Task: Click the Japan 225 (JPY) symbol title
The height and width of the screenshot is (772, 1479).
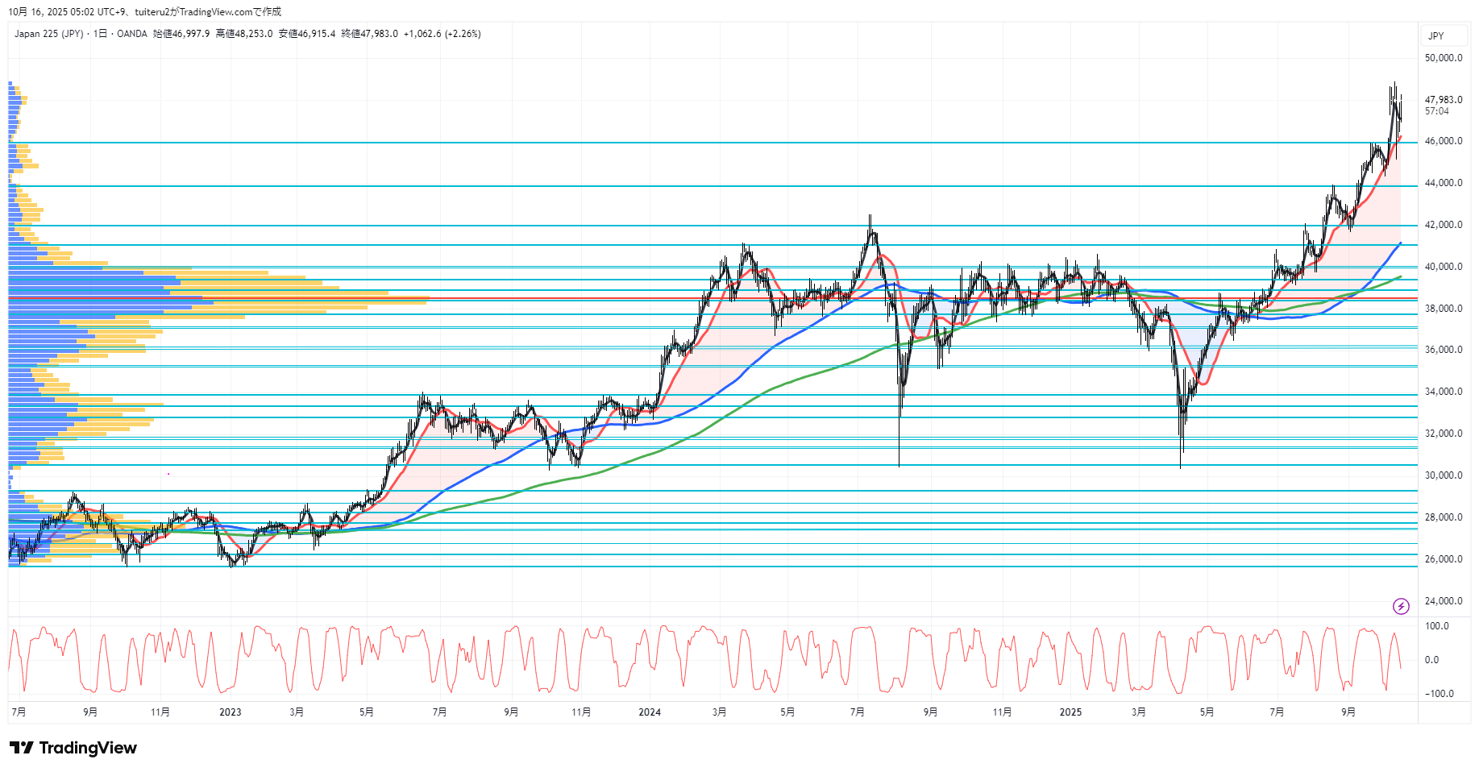Action: click(x=48, y=34)
